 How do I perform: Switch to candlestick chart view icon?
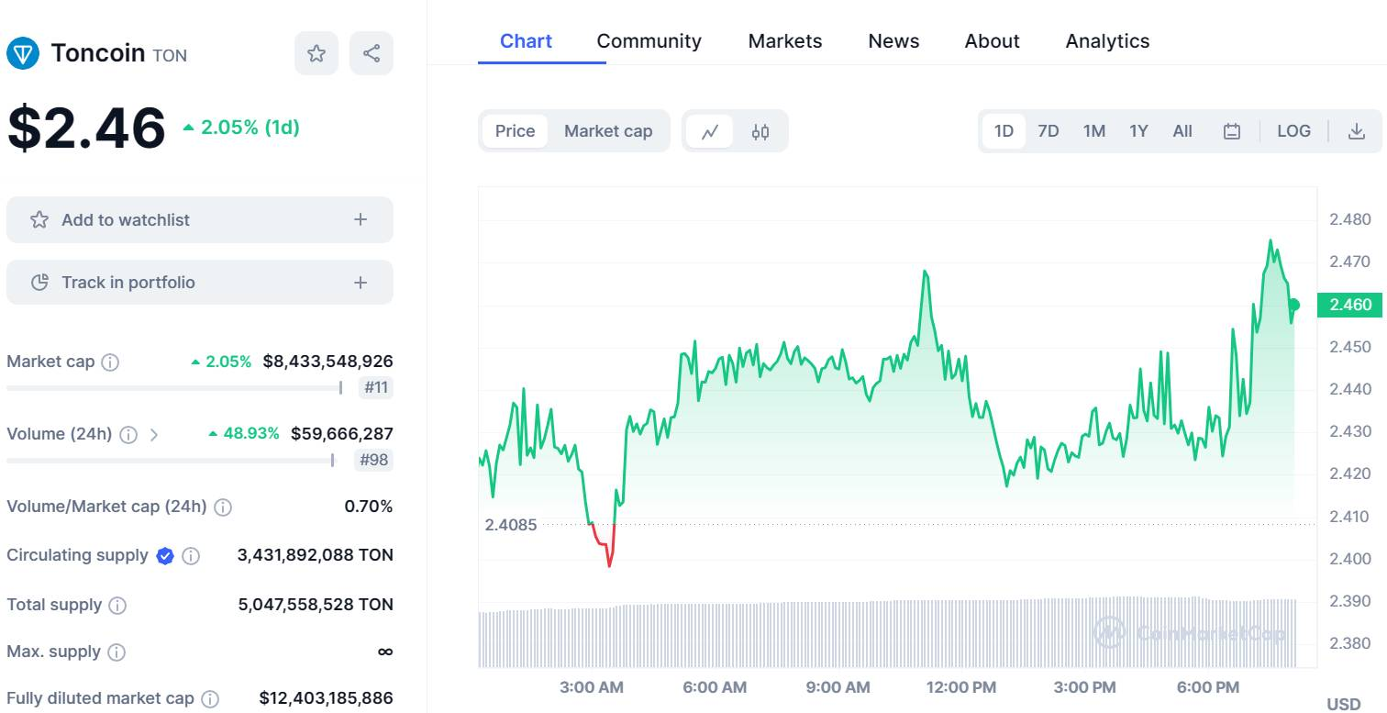pyautogui.click(x=760, y=131)
